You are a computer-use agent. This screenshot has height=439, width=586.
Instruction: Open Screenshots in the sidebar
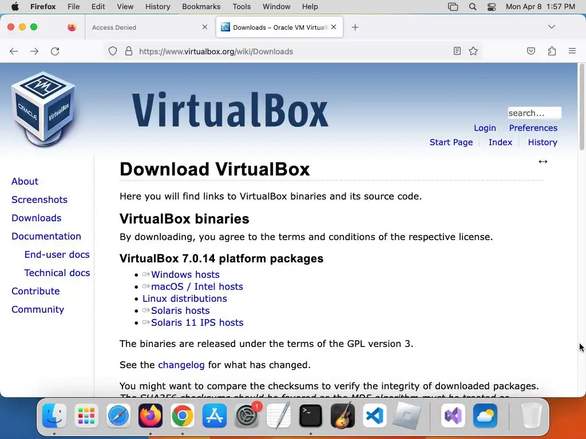(x=39, y=199)
